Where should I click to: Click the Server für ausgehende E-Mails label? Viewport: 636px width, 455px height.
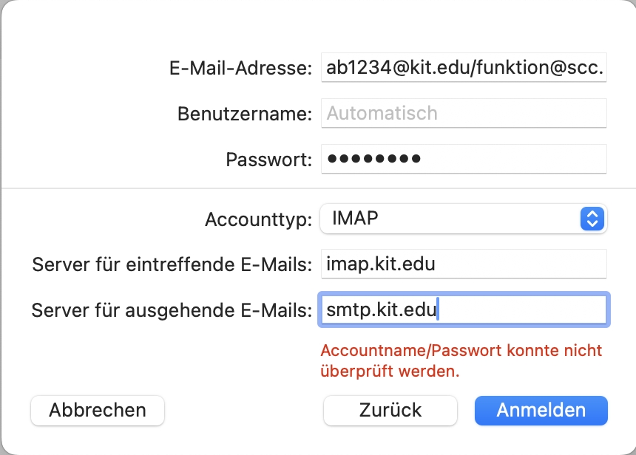172,310
